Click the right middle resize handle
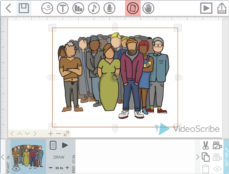 point(179,78)
